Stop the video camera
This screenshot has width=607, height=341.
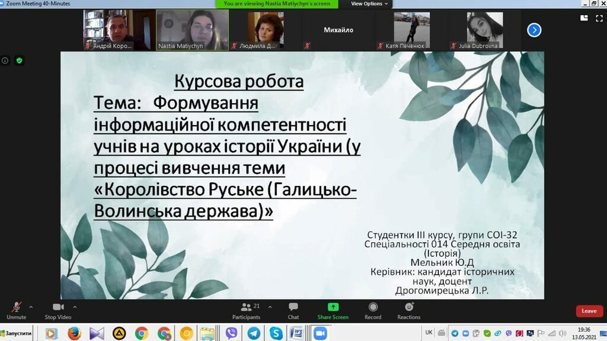(x=58, y=310)
